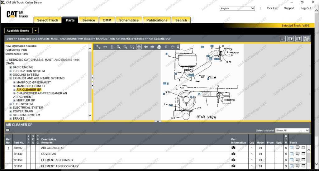Open the Available Books dropdown
This screenshot has height=171, width=319.
36,31
